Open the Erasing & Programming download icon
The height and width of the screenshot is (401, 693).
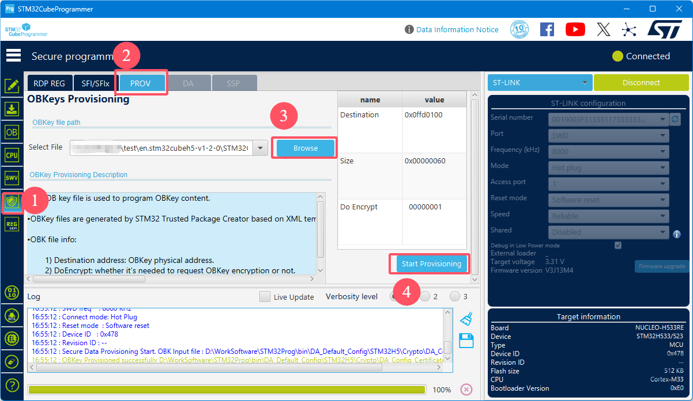[12, 109]
